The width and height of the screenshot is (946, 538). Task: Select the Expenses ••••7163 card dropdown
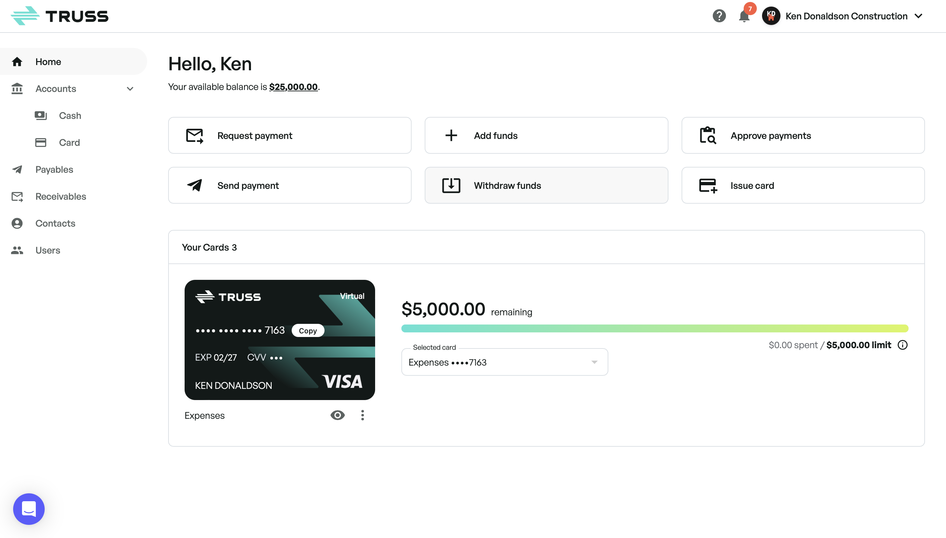pyautogui.click(x=504, y=362)
